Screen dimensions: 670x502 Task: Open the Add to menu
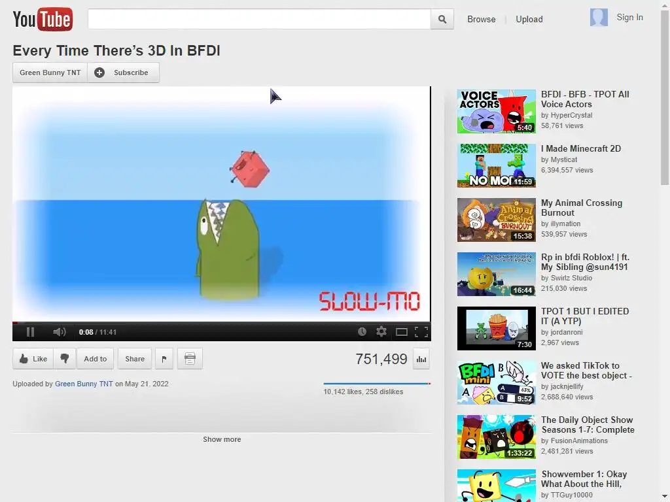[96, 359]
